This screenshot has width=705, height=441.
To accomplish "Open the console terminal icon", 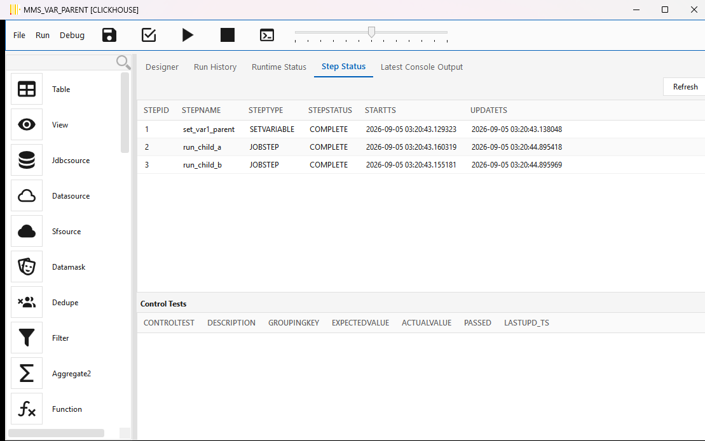I will (x=267, y=35).
